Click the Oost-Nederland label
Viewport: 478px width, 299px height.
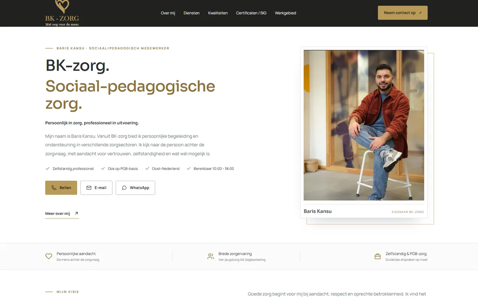(x=166, y=169)
